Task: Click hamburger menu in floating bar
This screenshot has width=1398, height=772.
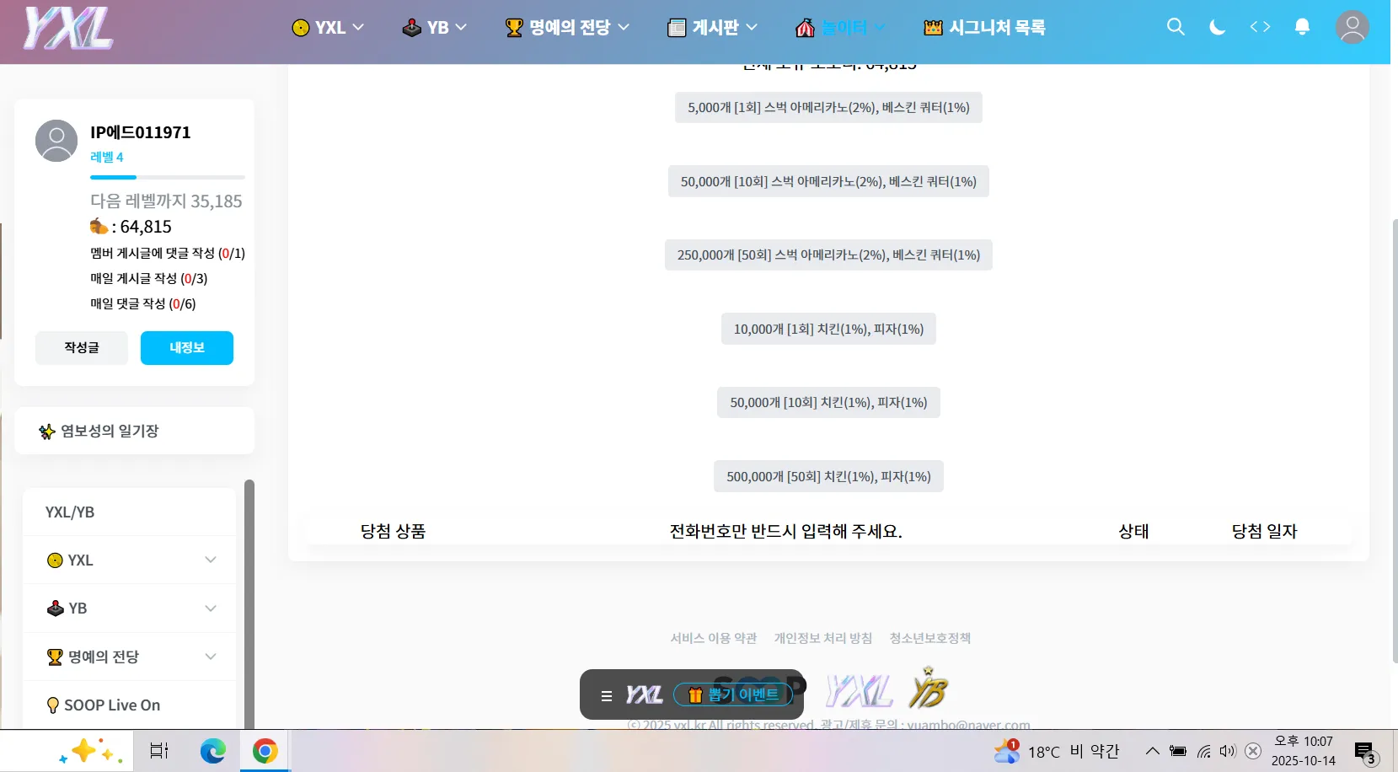Action: [x=606, y=695]
